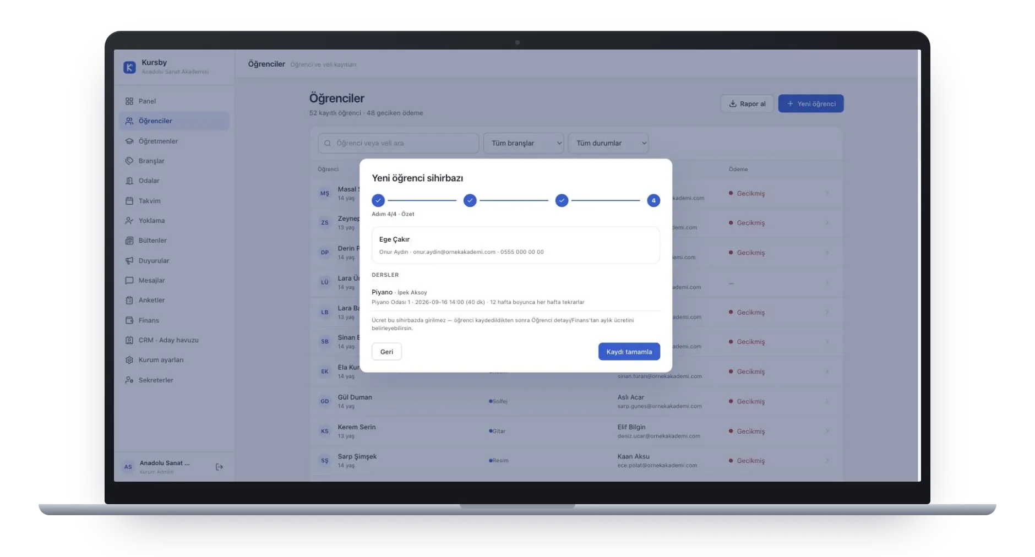Click the Kaydı tamamla button
This screenshot has width=1035, height=557.
629,352
